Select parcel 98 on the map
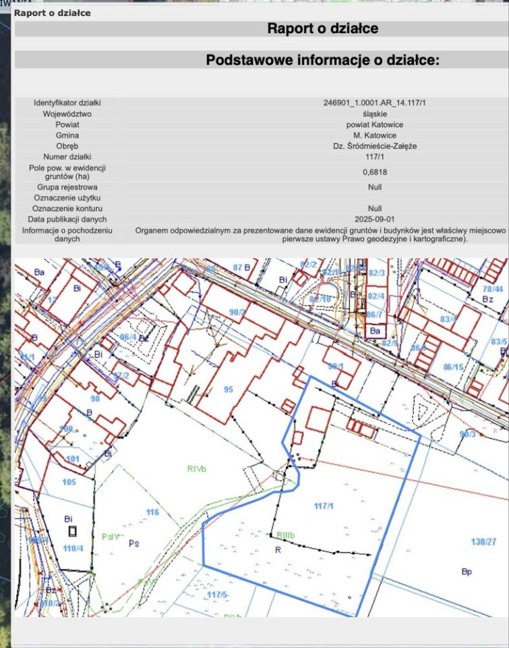Image resolution: width=509 pixels, height=648 pixels. (94, 399)
